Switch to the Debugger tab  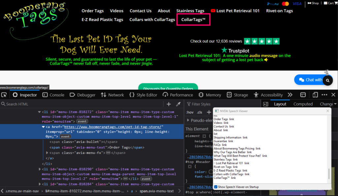[83, 95]
